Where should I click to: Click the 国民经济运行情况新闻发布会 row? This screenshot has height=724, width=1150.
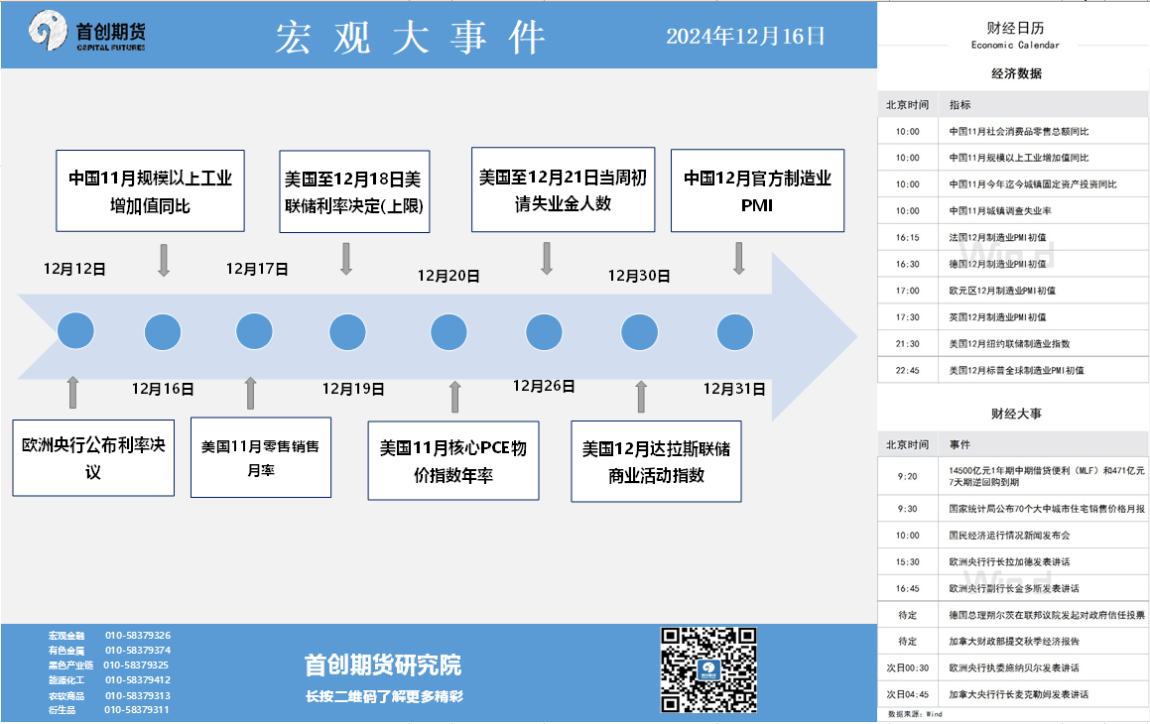tap(1013, 535)
